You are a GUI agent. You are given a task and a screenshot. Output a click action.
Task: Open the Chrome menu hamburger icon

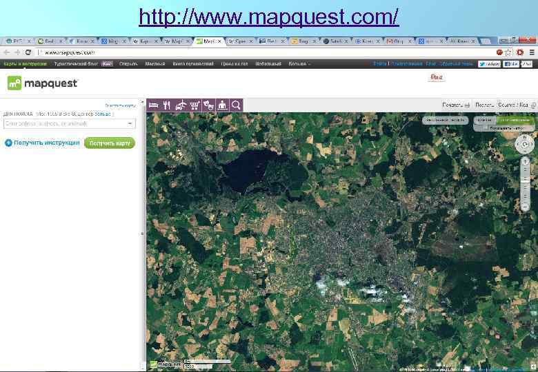pos(532,52)
